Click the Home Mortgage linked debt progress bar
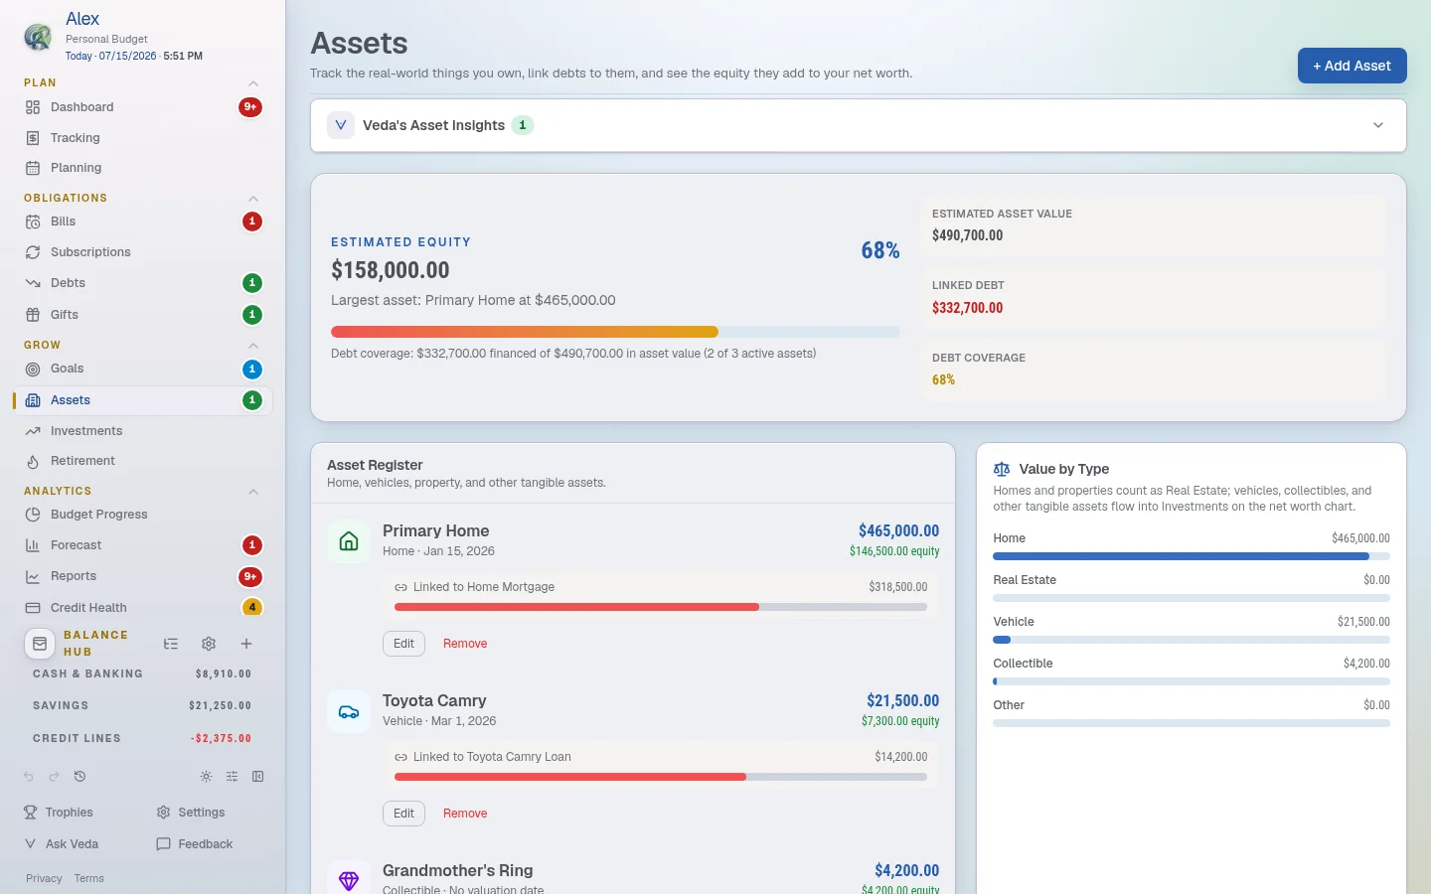The width and height of the screenshot is (1431, 894). pos(661,607)
